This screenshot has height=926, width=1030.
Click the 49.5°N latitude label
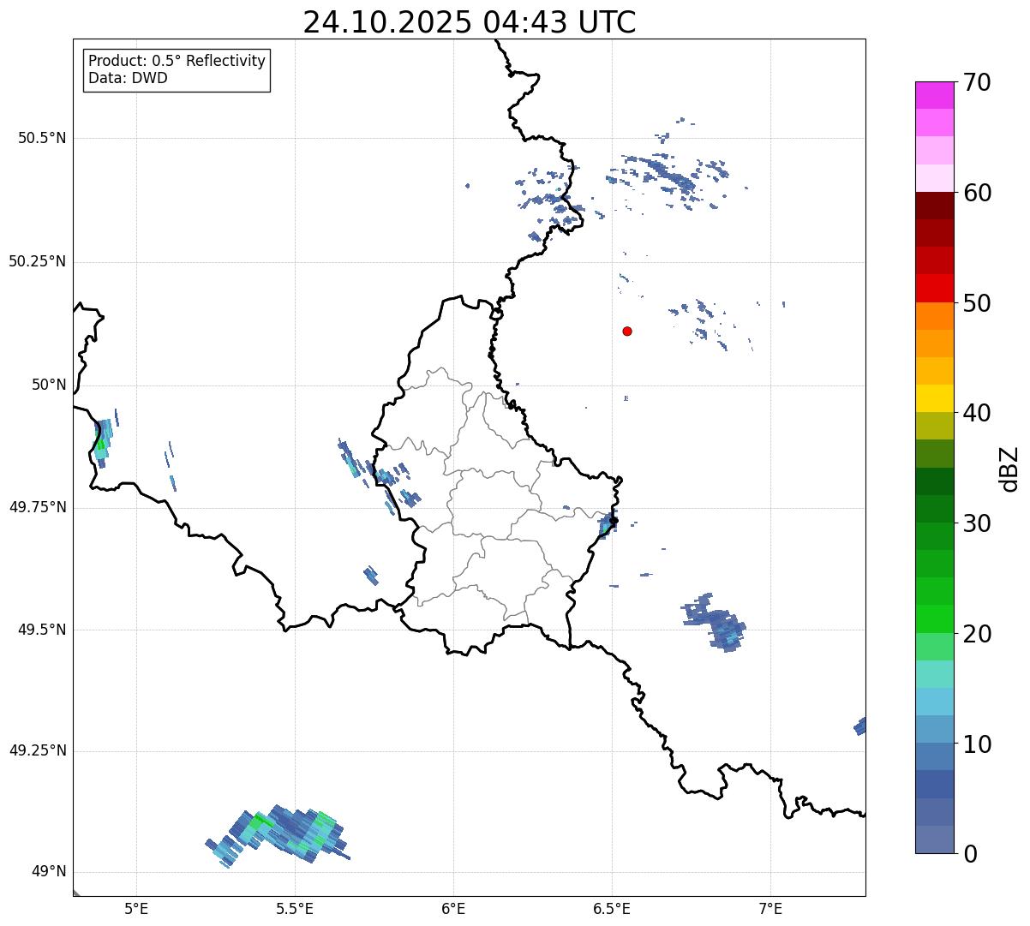(42, 630)
